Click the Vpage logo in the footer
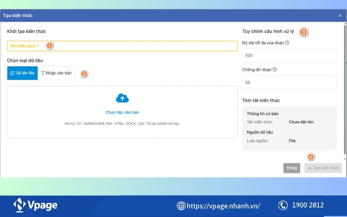The image size is (347, 217). pos(35,205)
